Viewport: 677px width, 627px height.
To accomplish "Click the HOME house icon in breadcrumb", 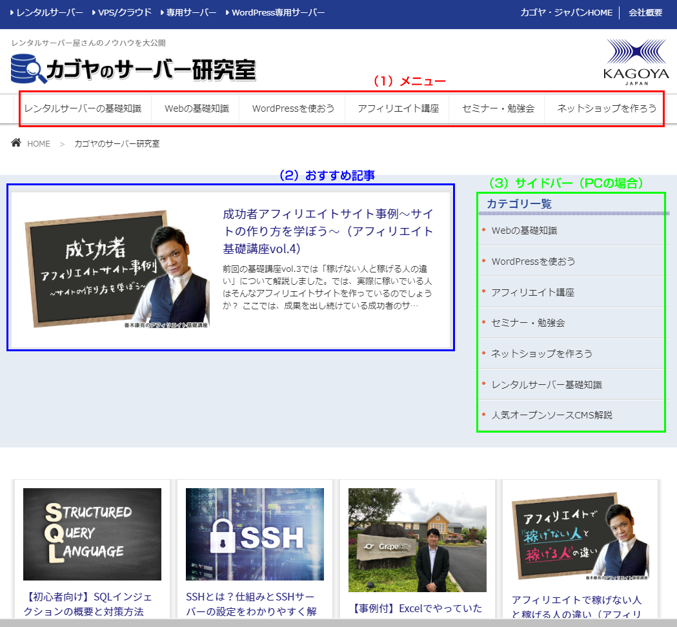I will point(17,143).
